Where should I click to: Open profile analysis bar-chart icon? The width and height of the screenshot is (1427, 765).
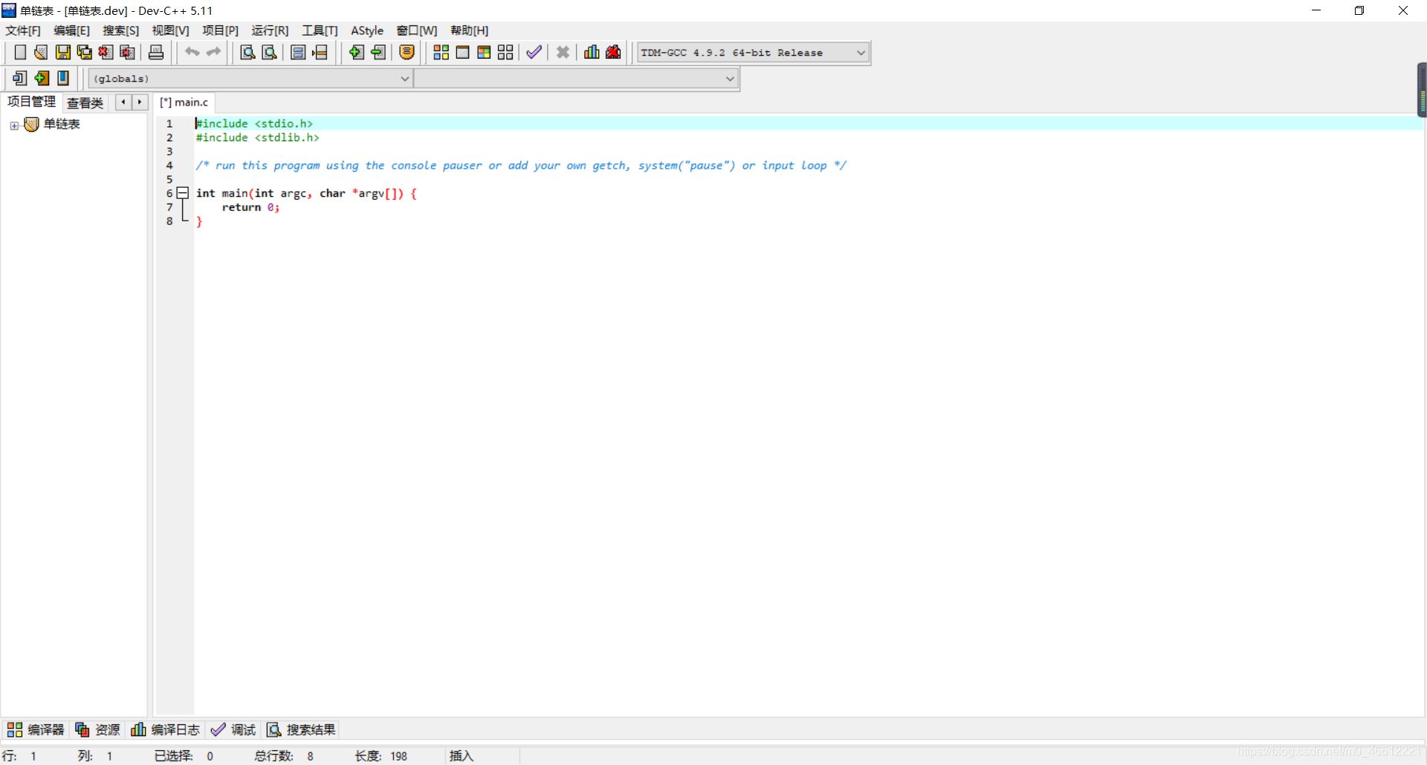coord(592,52)
